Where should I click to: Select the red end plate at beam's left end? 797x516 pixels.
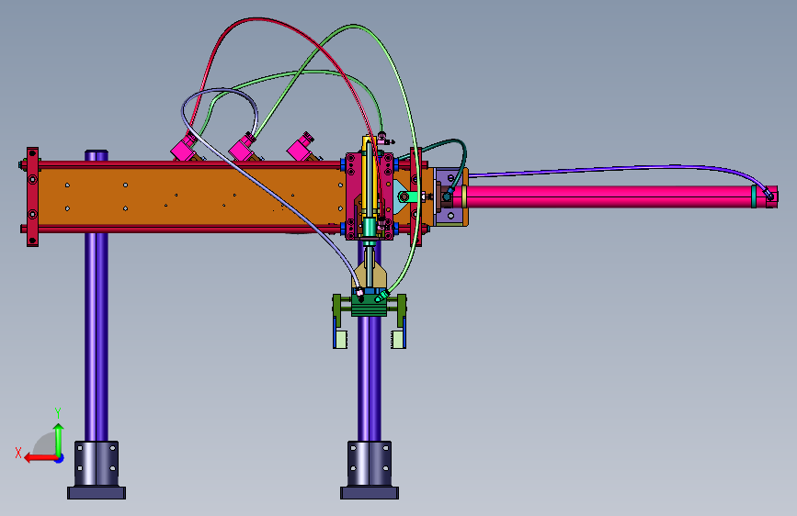pyautogui.click(x=32, y=197)
